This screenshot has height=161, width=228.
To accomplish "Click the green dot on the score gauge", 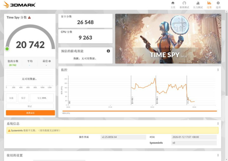I will [7, 49].
